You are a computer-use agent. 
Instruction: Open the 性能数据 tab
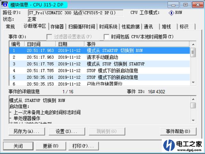[131, 27]
